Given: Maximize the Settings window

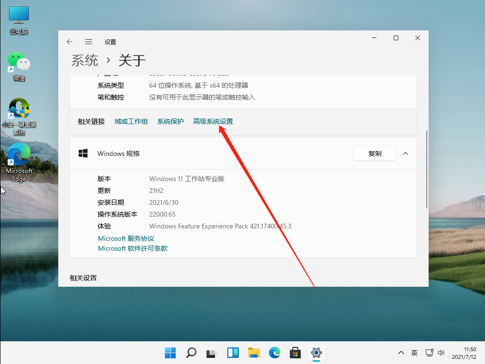Looking at the screenshot, I should (395, 38).
